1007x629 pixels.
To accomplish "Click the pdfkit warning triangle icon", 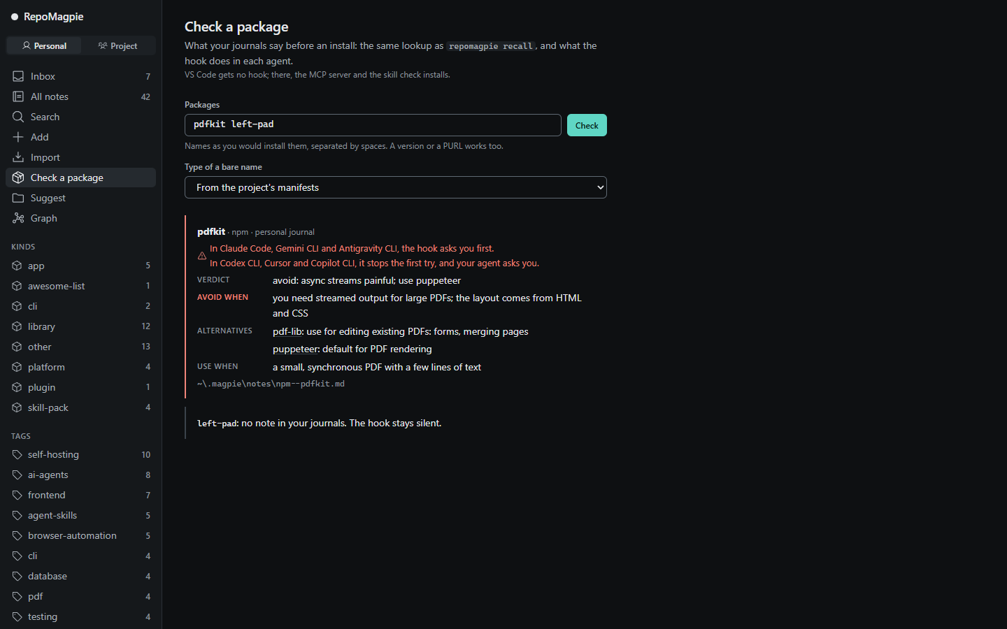I will coord(202,256).
